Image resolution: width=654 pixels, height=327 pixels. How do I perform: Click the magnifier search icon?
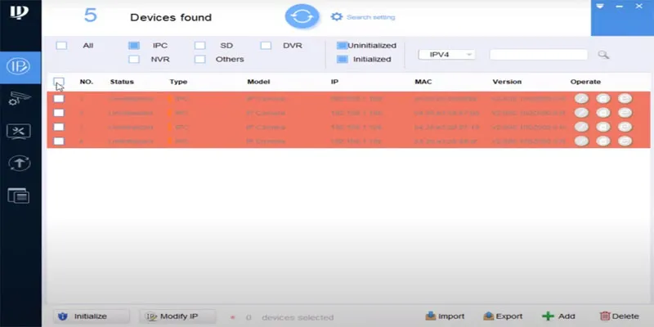[603, 55]
